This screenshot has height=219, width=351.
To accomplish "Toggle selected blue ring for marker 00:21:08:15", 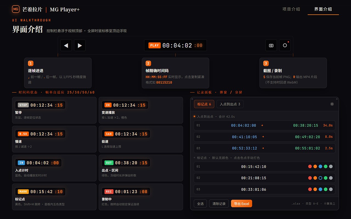I will 320,178.
